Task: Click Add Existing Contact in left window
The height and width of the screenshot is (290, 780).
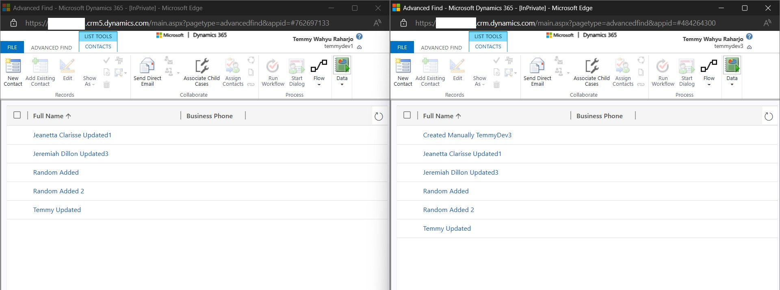Action: click(x=40, y=72)
